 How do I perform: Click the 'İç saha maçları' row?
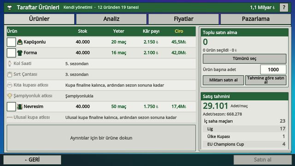pyautogui.click(x=245, y=121)
